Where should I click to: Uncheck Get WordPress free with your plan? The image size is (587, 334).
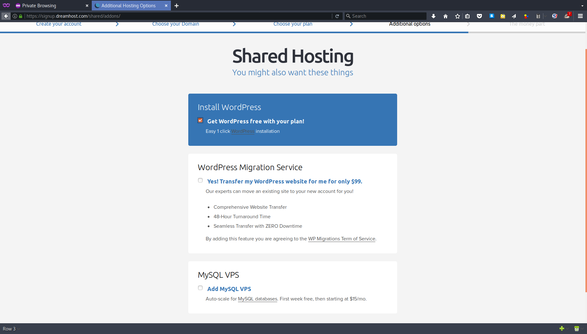(x=200, y=120)
